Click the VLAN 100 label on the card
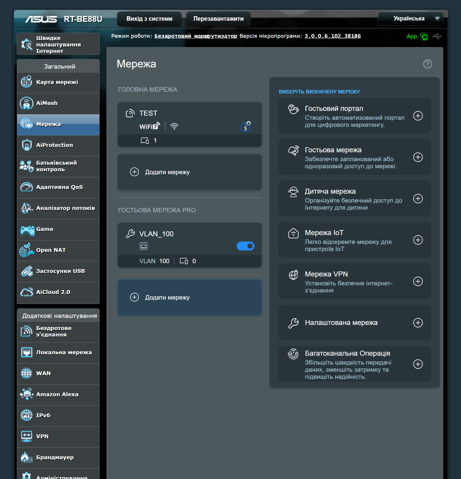Screen dimensions: 461x479 154,261
